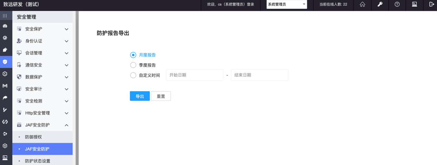Click the dashboard gauge icon in left rail

[x=5, y=26]
